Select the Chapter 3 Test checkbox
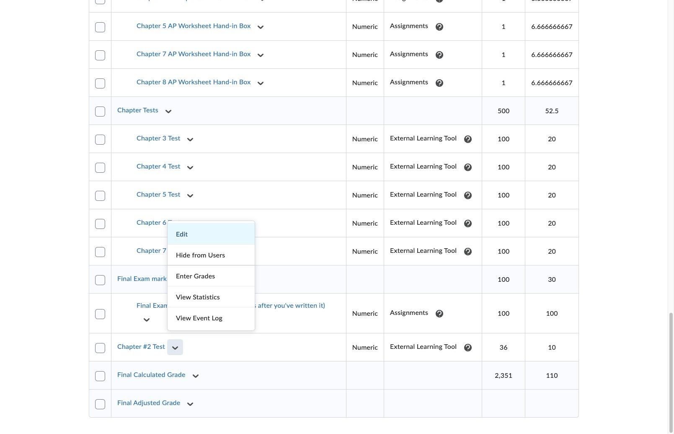Image resolution: width=674 pixels, height=434 pixels. coord(100,139)
